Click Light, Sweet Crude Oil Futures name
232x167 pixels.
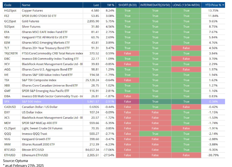pos(42,128)
